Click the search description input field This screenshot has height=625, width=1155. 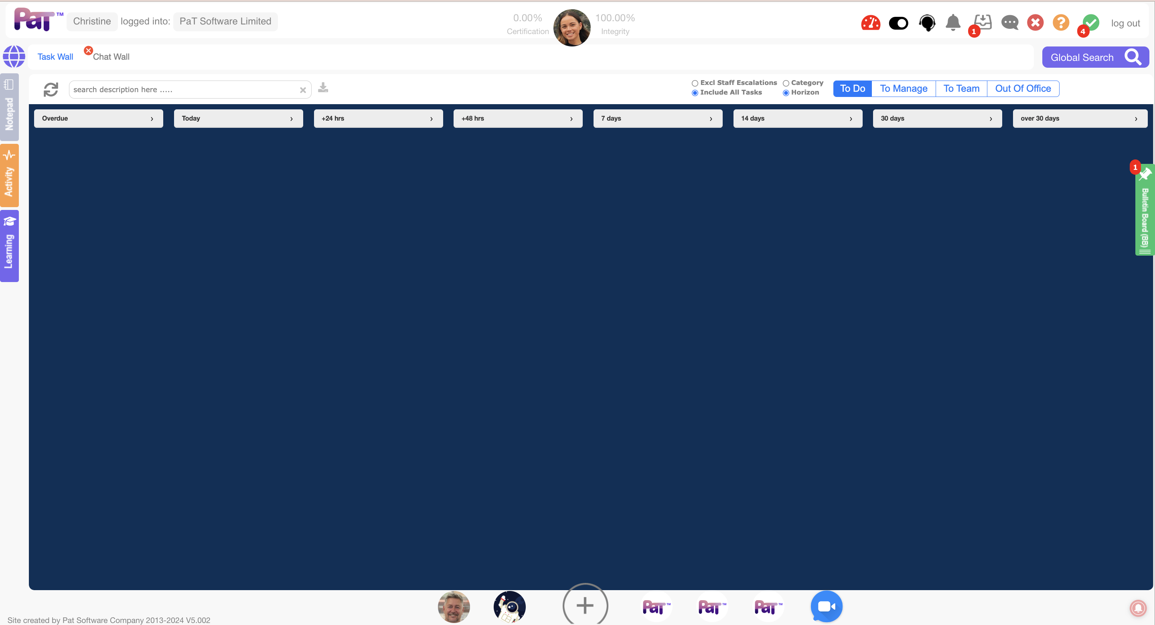[184, 90]
